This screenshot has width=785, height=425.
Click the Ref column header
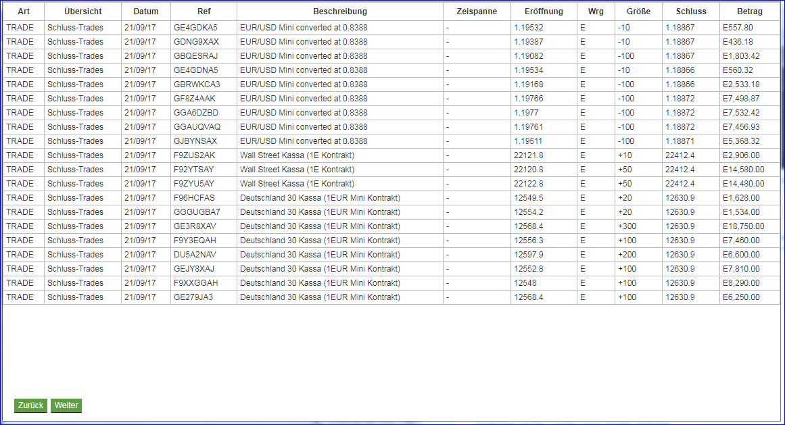pos(204,11)
